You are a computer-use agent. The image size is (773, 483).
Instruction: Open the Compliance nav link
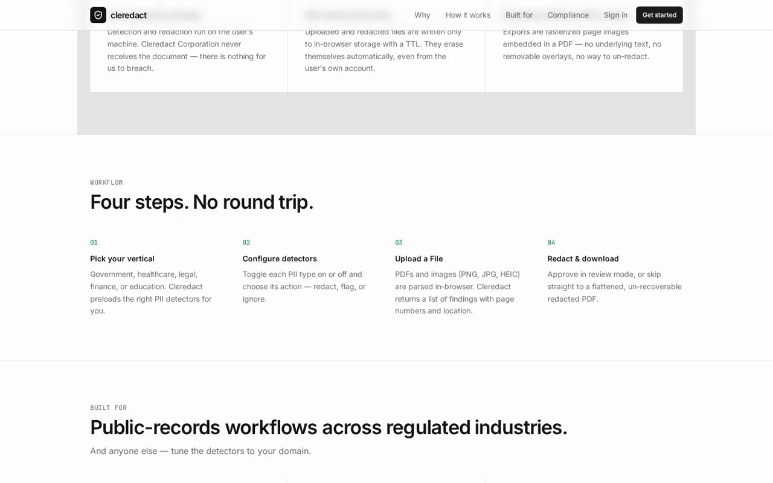[x=568, y=15]
